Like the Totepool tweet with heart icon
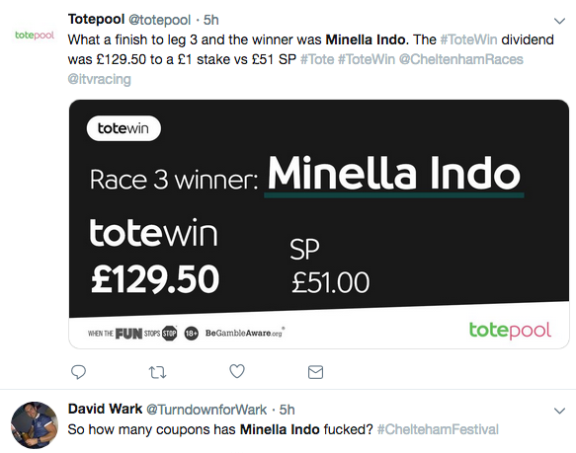 (x=237, y=371)
